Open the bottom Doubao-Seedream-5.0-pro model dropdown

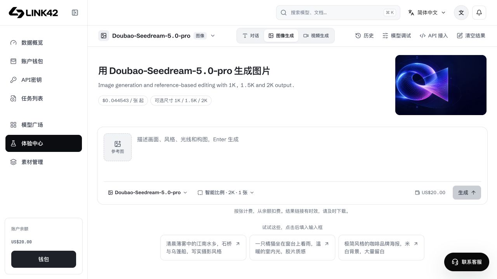point(148,193)
